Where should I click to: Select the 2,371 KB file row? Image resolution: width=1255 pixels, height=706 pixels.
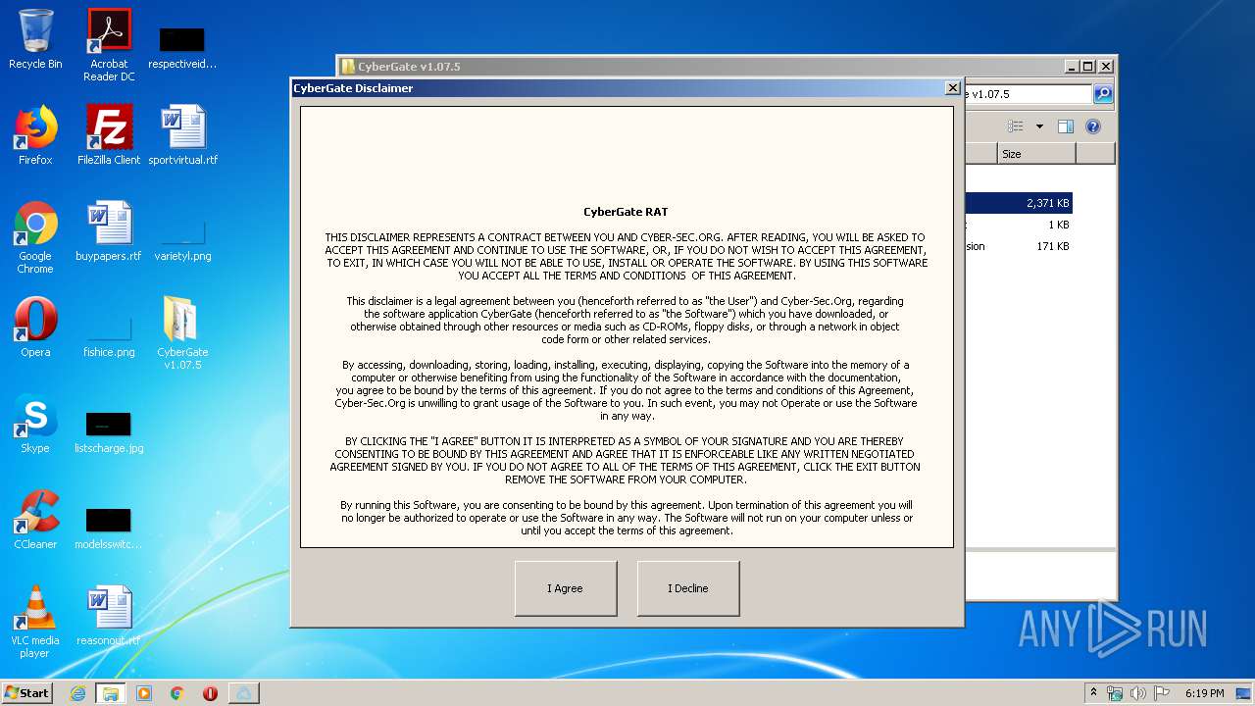point(1019,203)
